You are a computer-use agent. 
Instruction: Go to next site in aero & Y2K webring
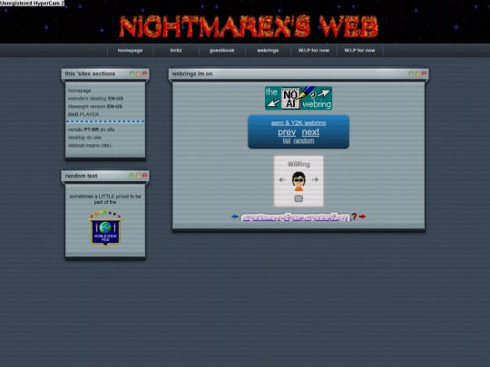click(310, 132)
